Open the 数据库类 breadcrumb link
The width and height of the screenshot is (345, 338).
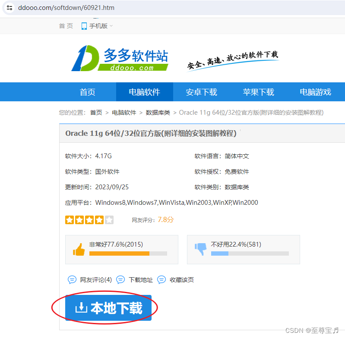(158, 113)
